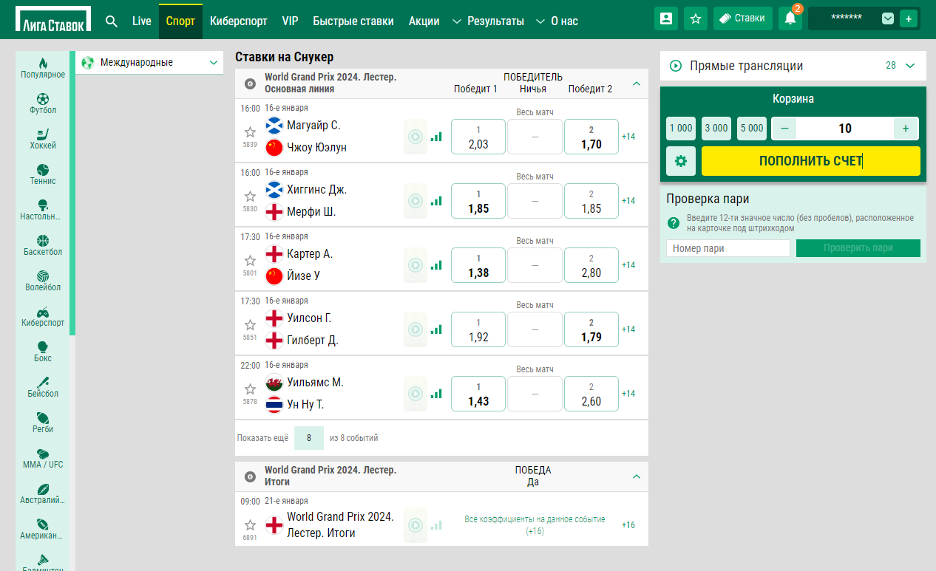Select Популярное in sports sidebar
The image size is (936, 571).
pyautogui.click(x=43, y=68)
